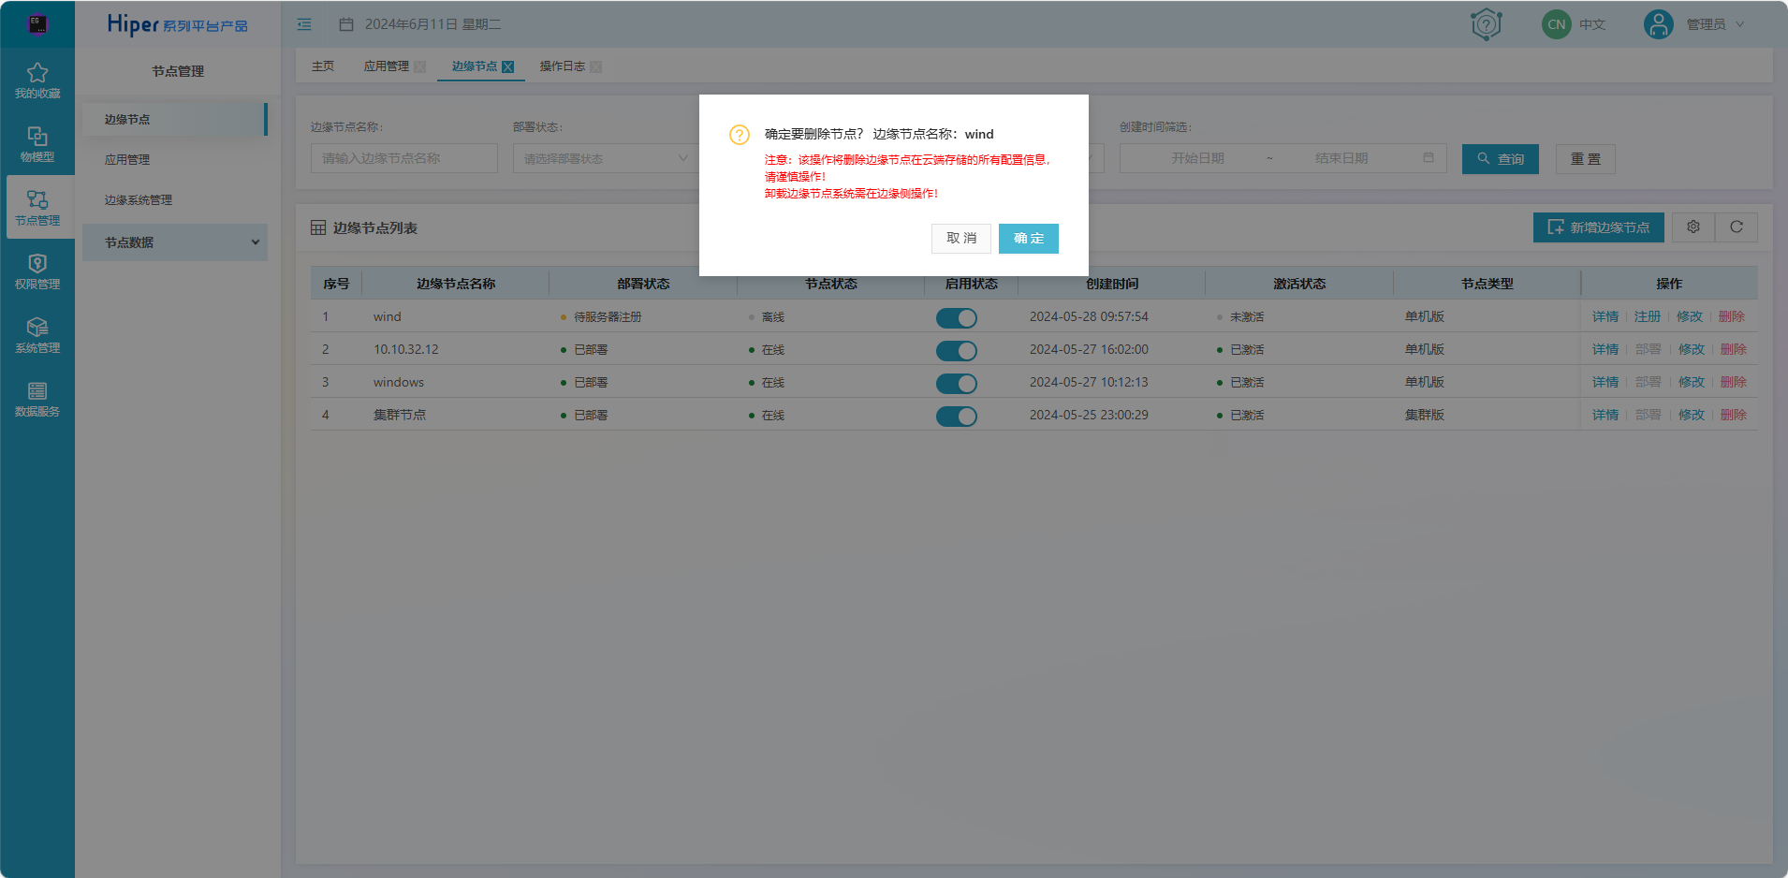
Task: Click 集群版 node type cell
Action: pyautogui.click(x=1425, y=416)
